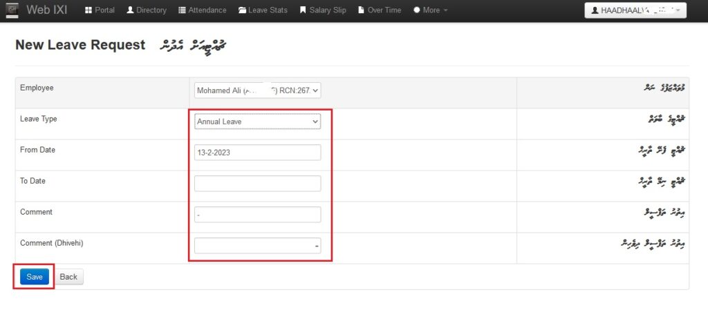
Task: Expand the caret next to More
Action: (x=445, y=11)
